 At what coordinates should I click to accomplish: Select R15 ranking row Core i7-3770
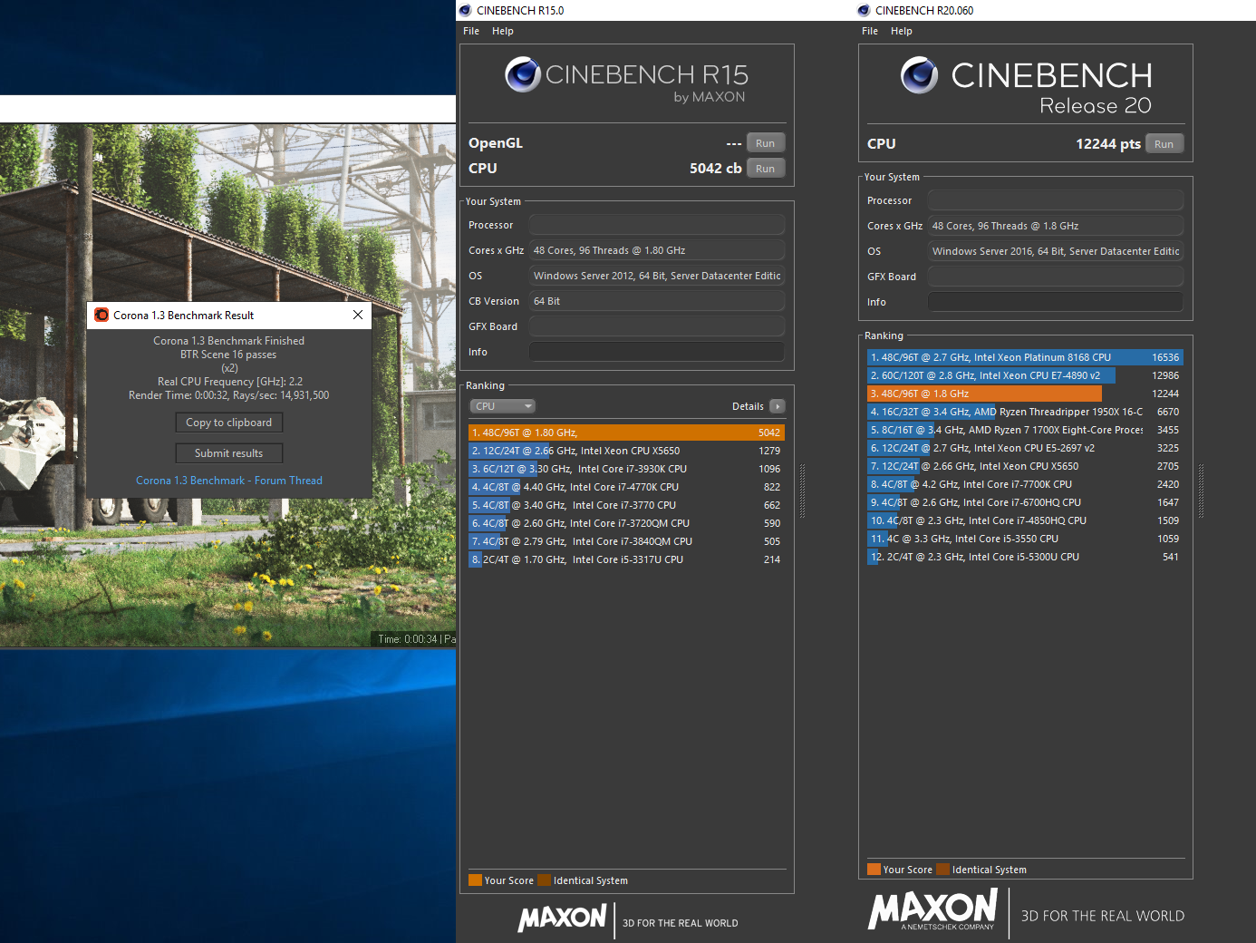[626, 505]
